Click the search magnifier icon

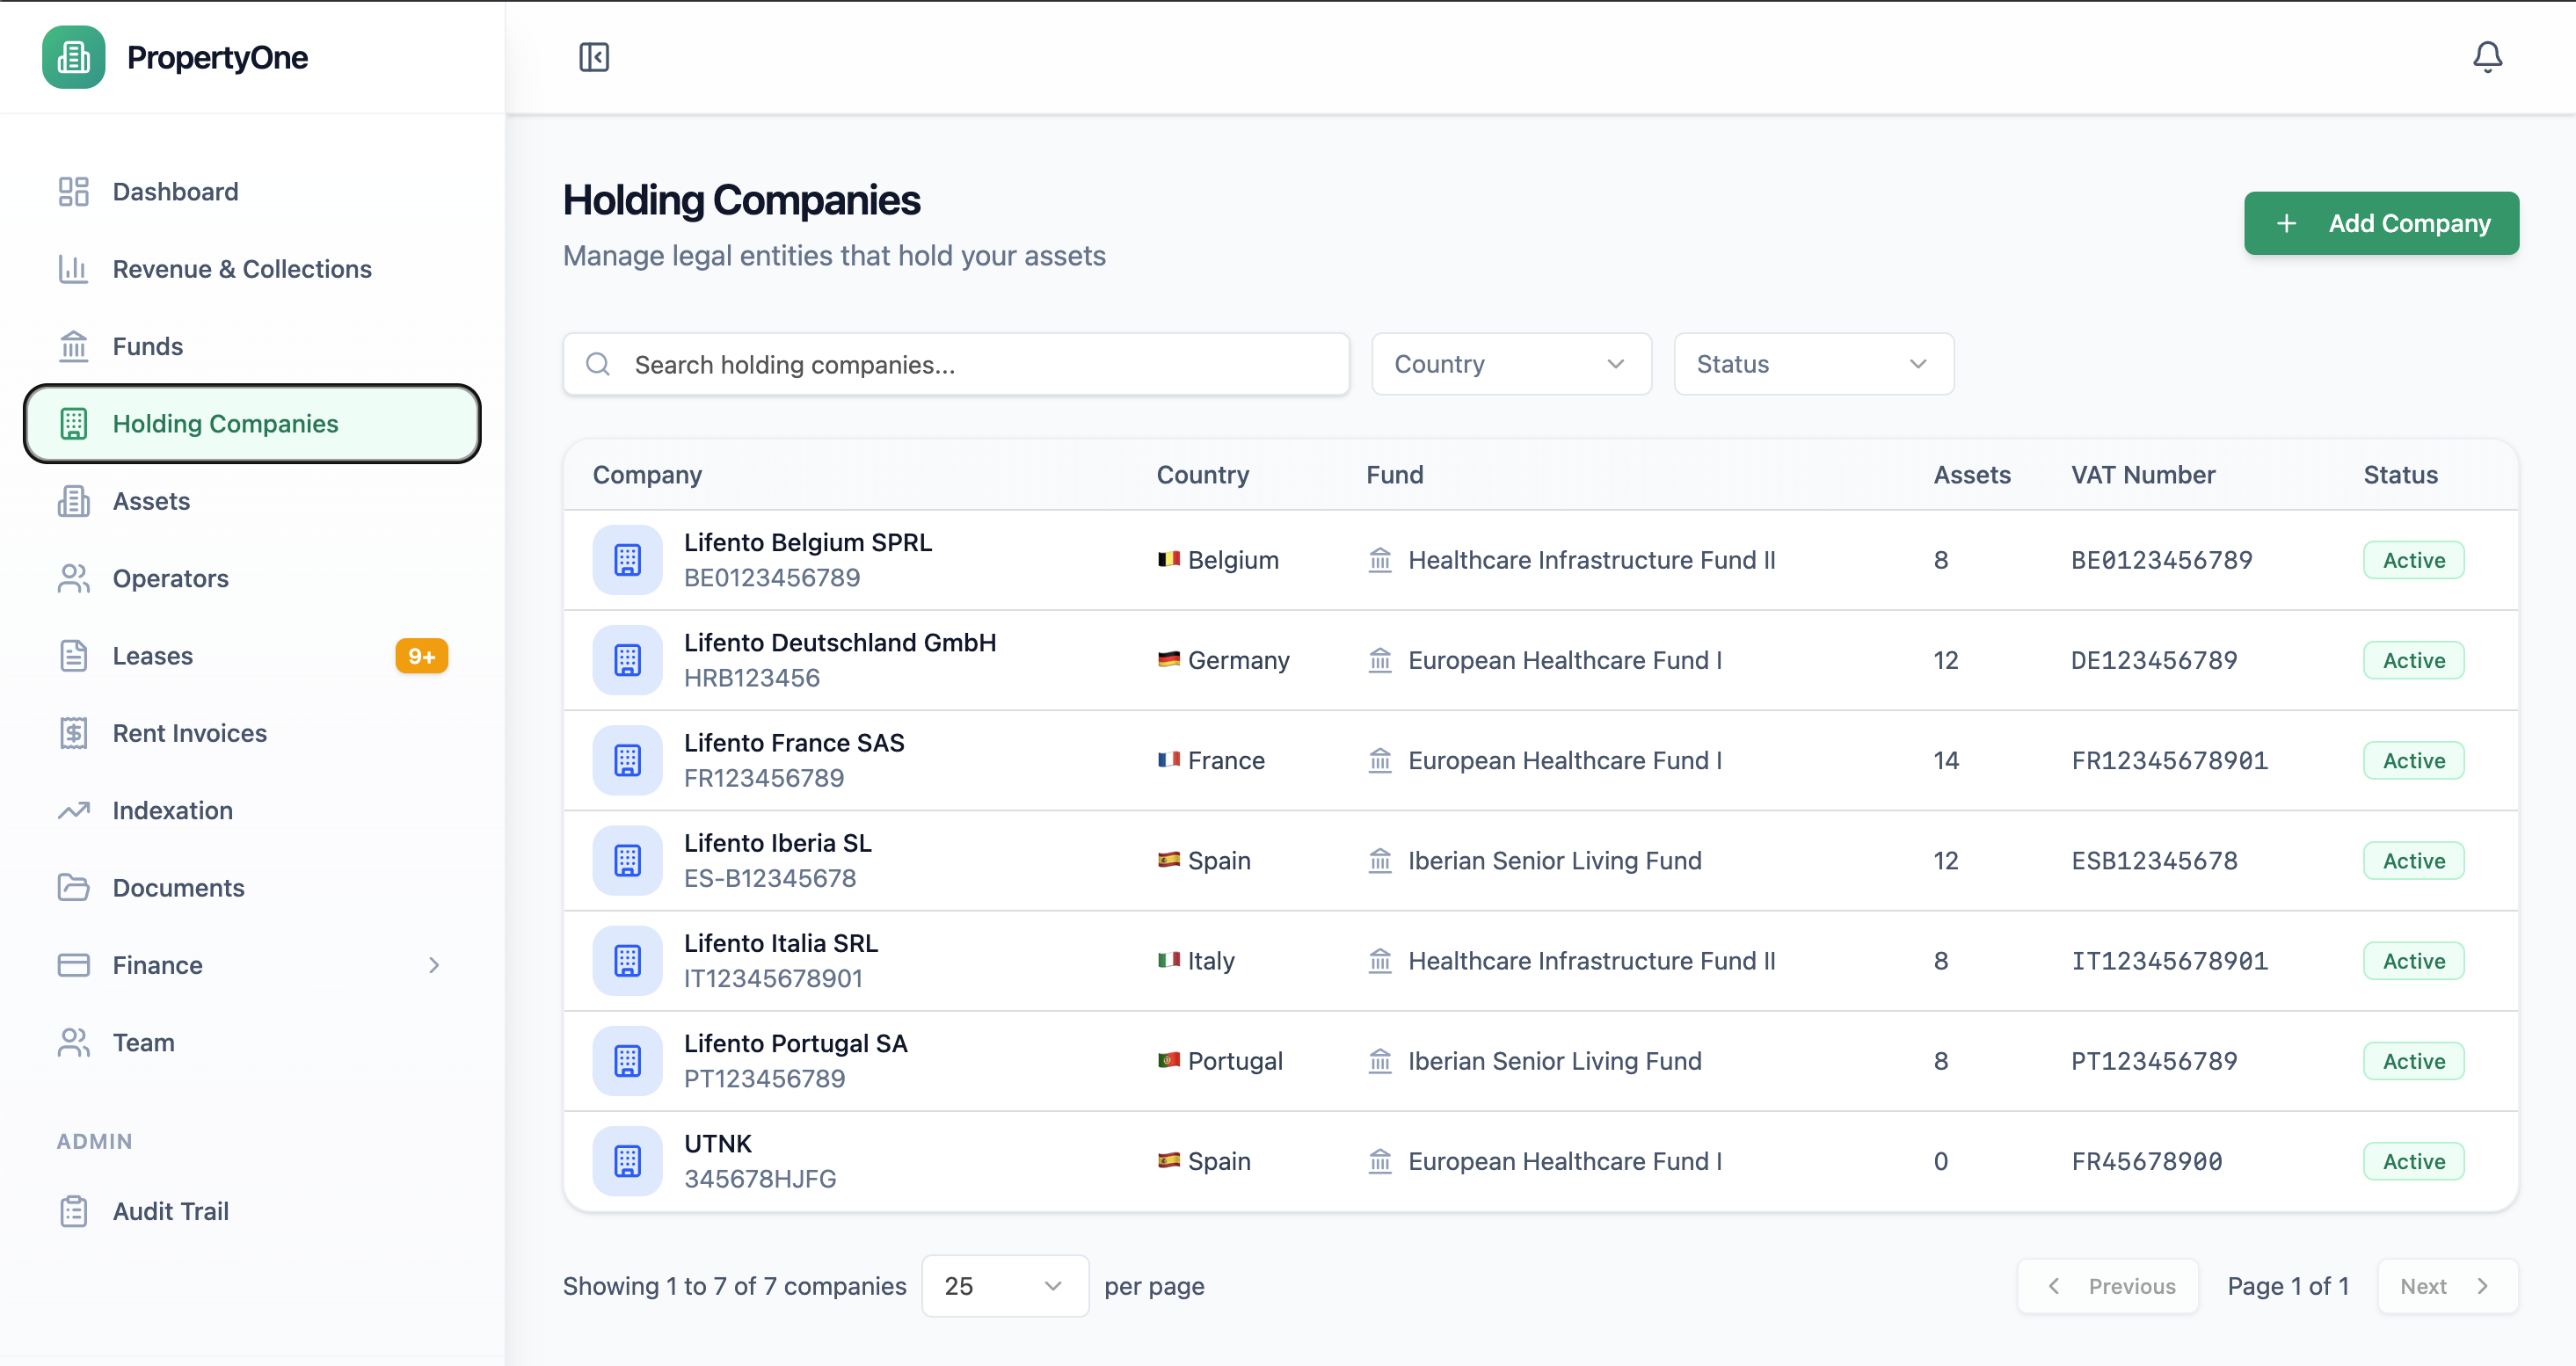tap(598, 364)
